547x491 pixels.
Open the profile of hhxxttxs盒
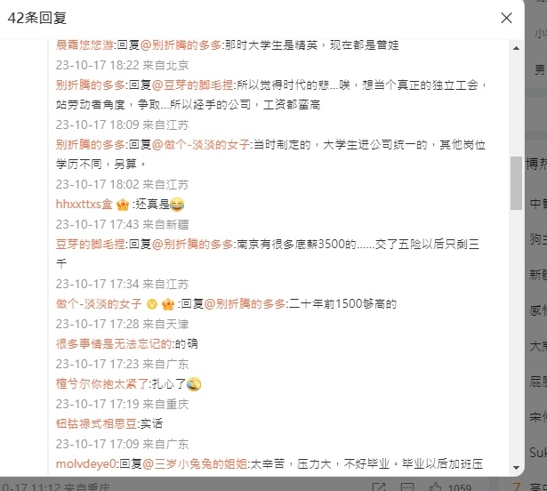click(84, 205)
